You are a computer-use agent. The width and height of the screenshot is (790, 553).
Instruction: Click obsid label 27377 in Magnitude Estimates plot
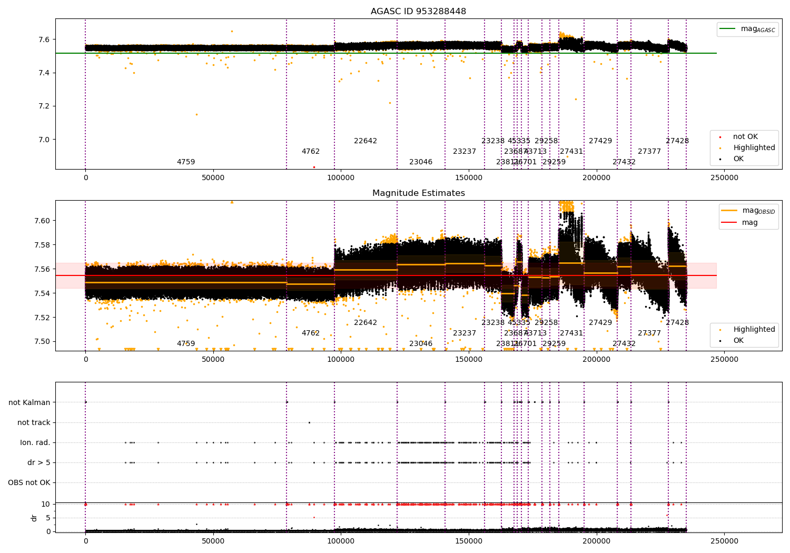649,333
